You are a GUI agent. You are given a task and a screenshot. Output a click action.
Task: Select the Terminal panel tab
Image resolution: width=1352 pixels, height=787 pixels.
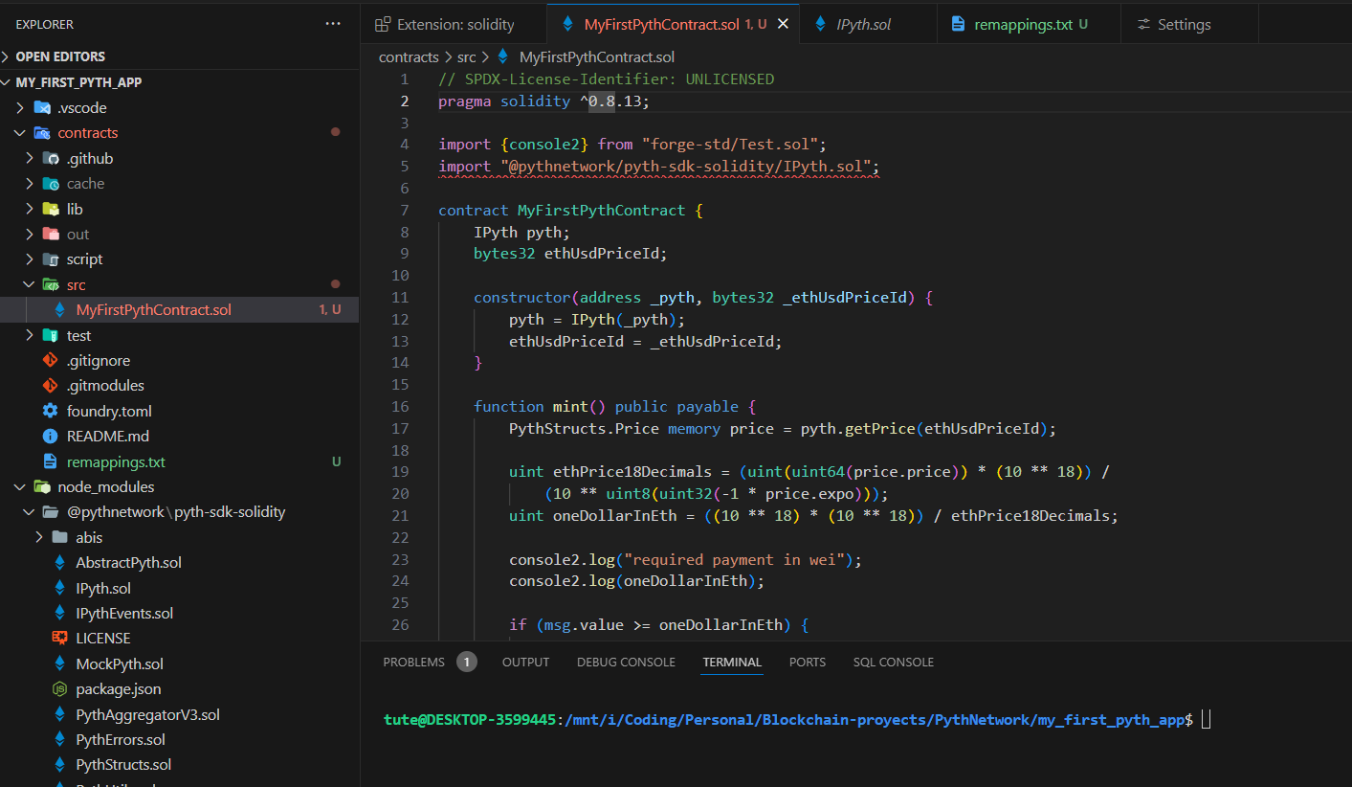(x=732, y=662)
